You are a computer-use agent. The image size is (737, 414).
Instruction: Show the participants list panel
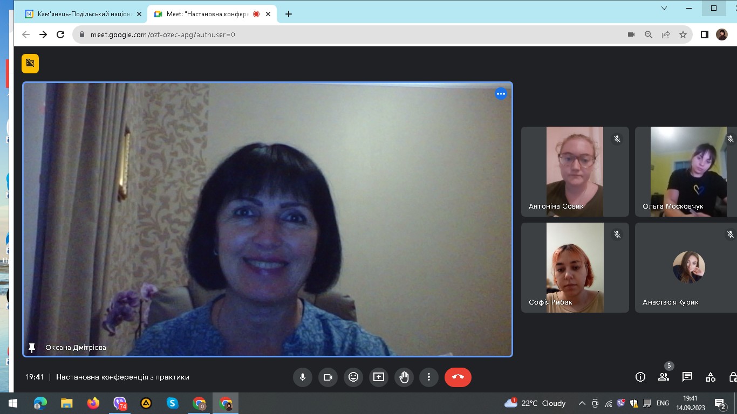pyautogui.click(x=664, y=377)
